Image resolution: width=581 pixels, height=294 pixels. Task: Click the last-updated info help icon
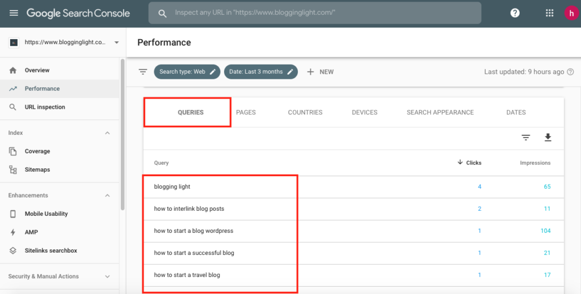tap(571, 72)
